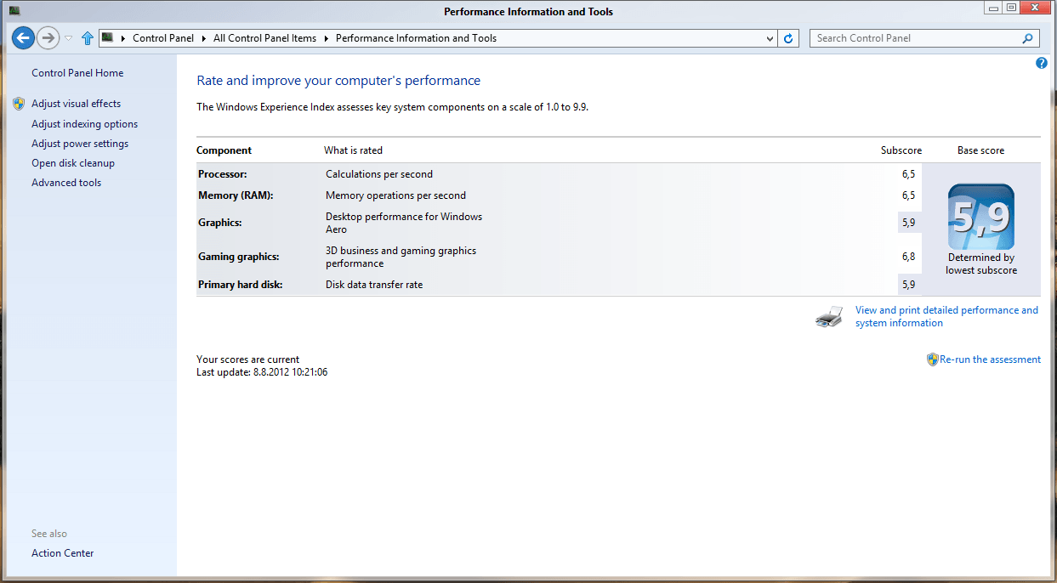Click the Base score column header
Viewport: 1057px width, 583px height.
click(980, 150)
